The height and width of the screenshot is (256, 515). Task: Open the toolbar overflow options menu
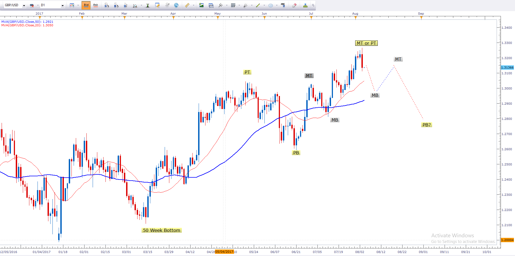point(313,5)
